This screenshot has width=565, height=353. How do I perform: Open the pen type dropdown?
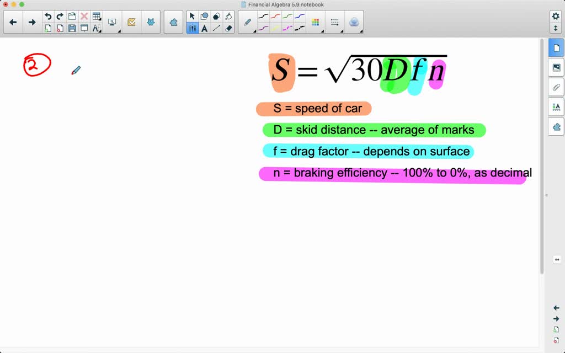(248, 22)
